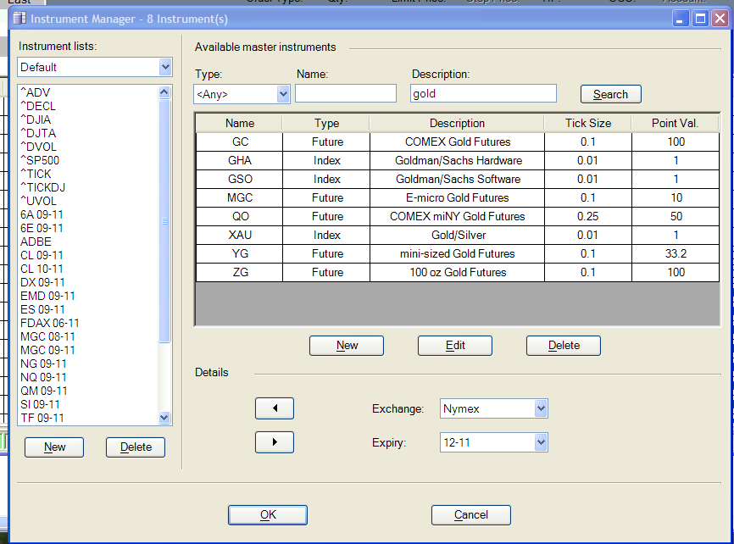
Task: Click Delete below the instrument list
Action: point(135,447)
